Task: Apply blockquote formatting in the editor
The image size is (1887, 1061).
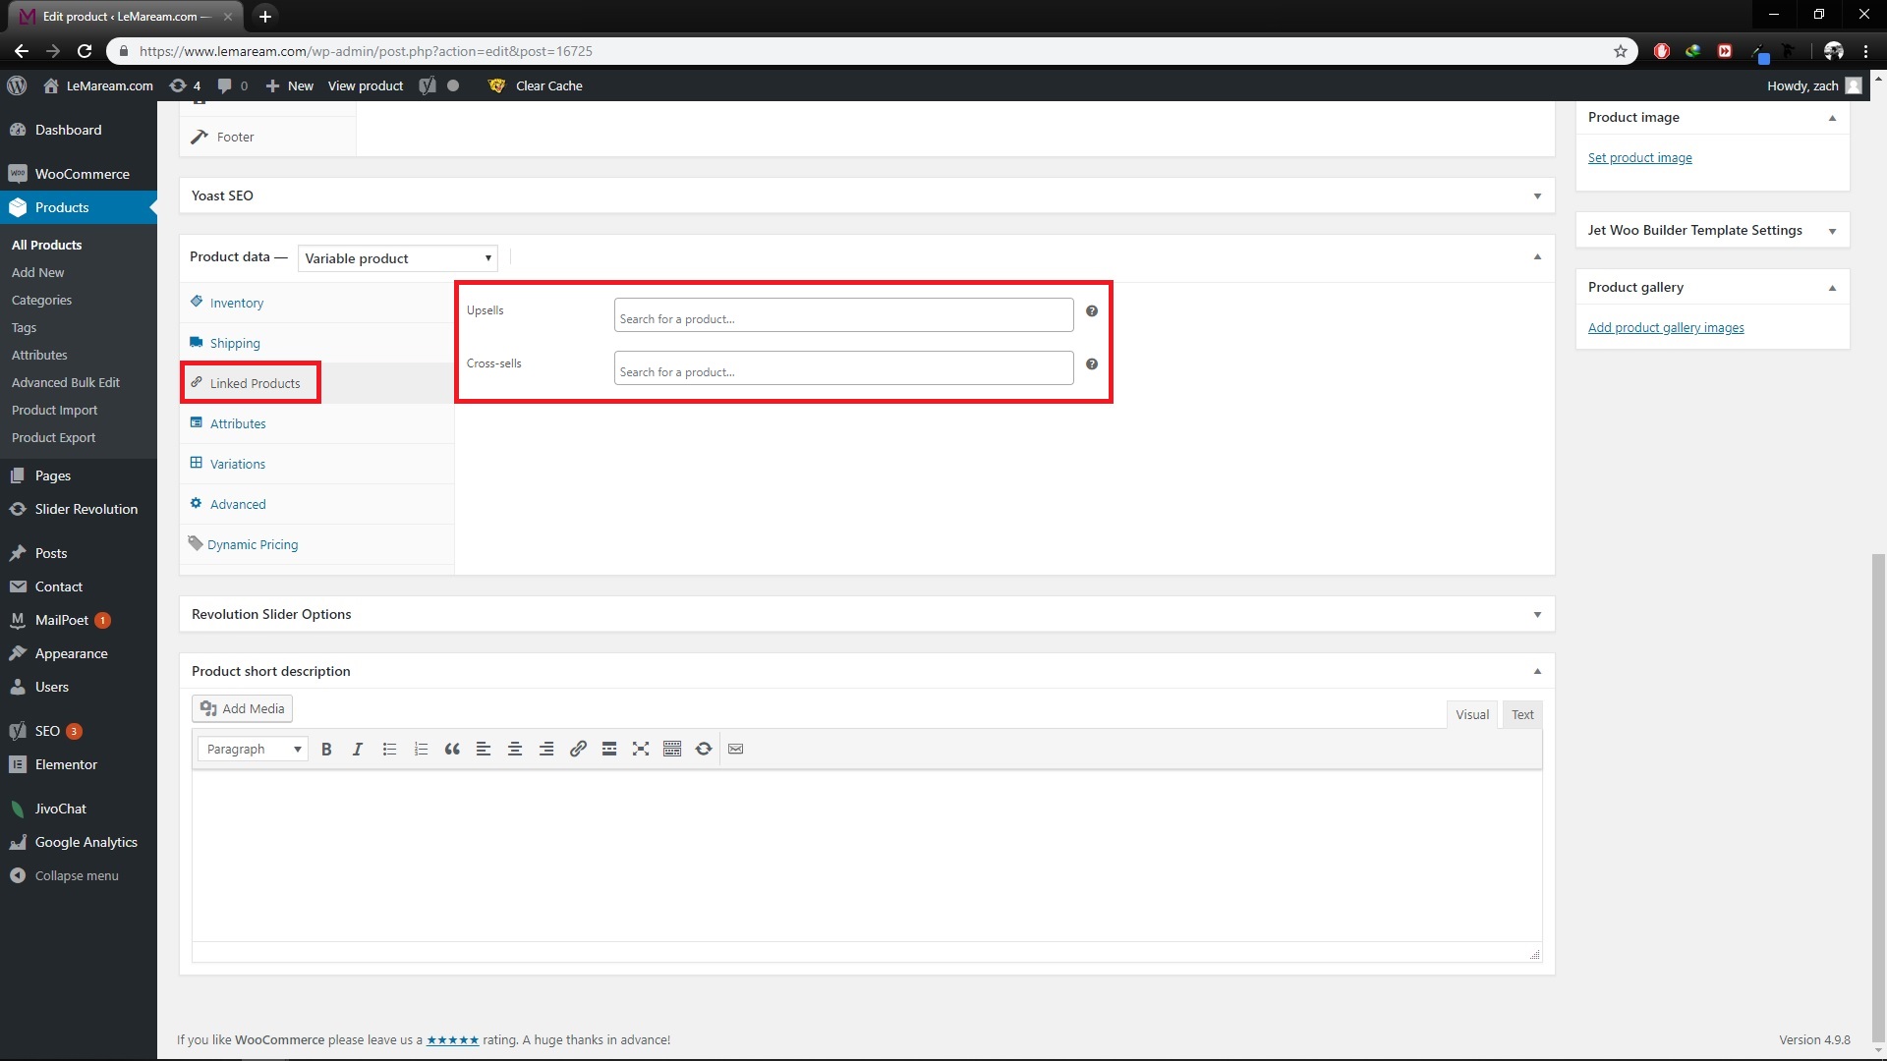Action: click(452, 749)
